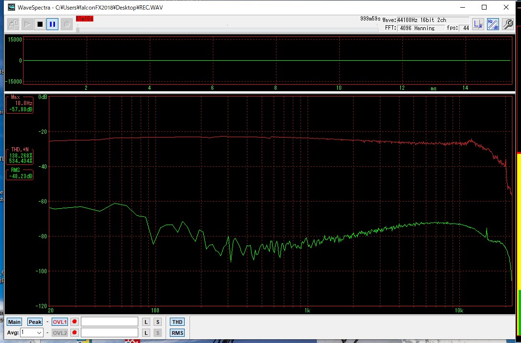The height and width of the screenshot is (343, 521).
Task: Click the S save button for OVL1
Action: tap(157, 322)
